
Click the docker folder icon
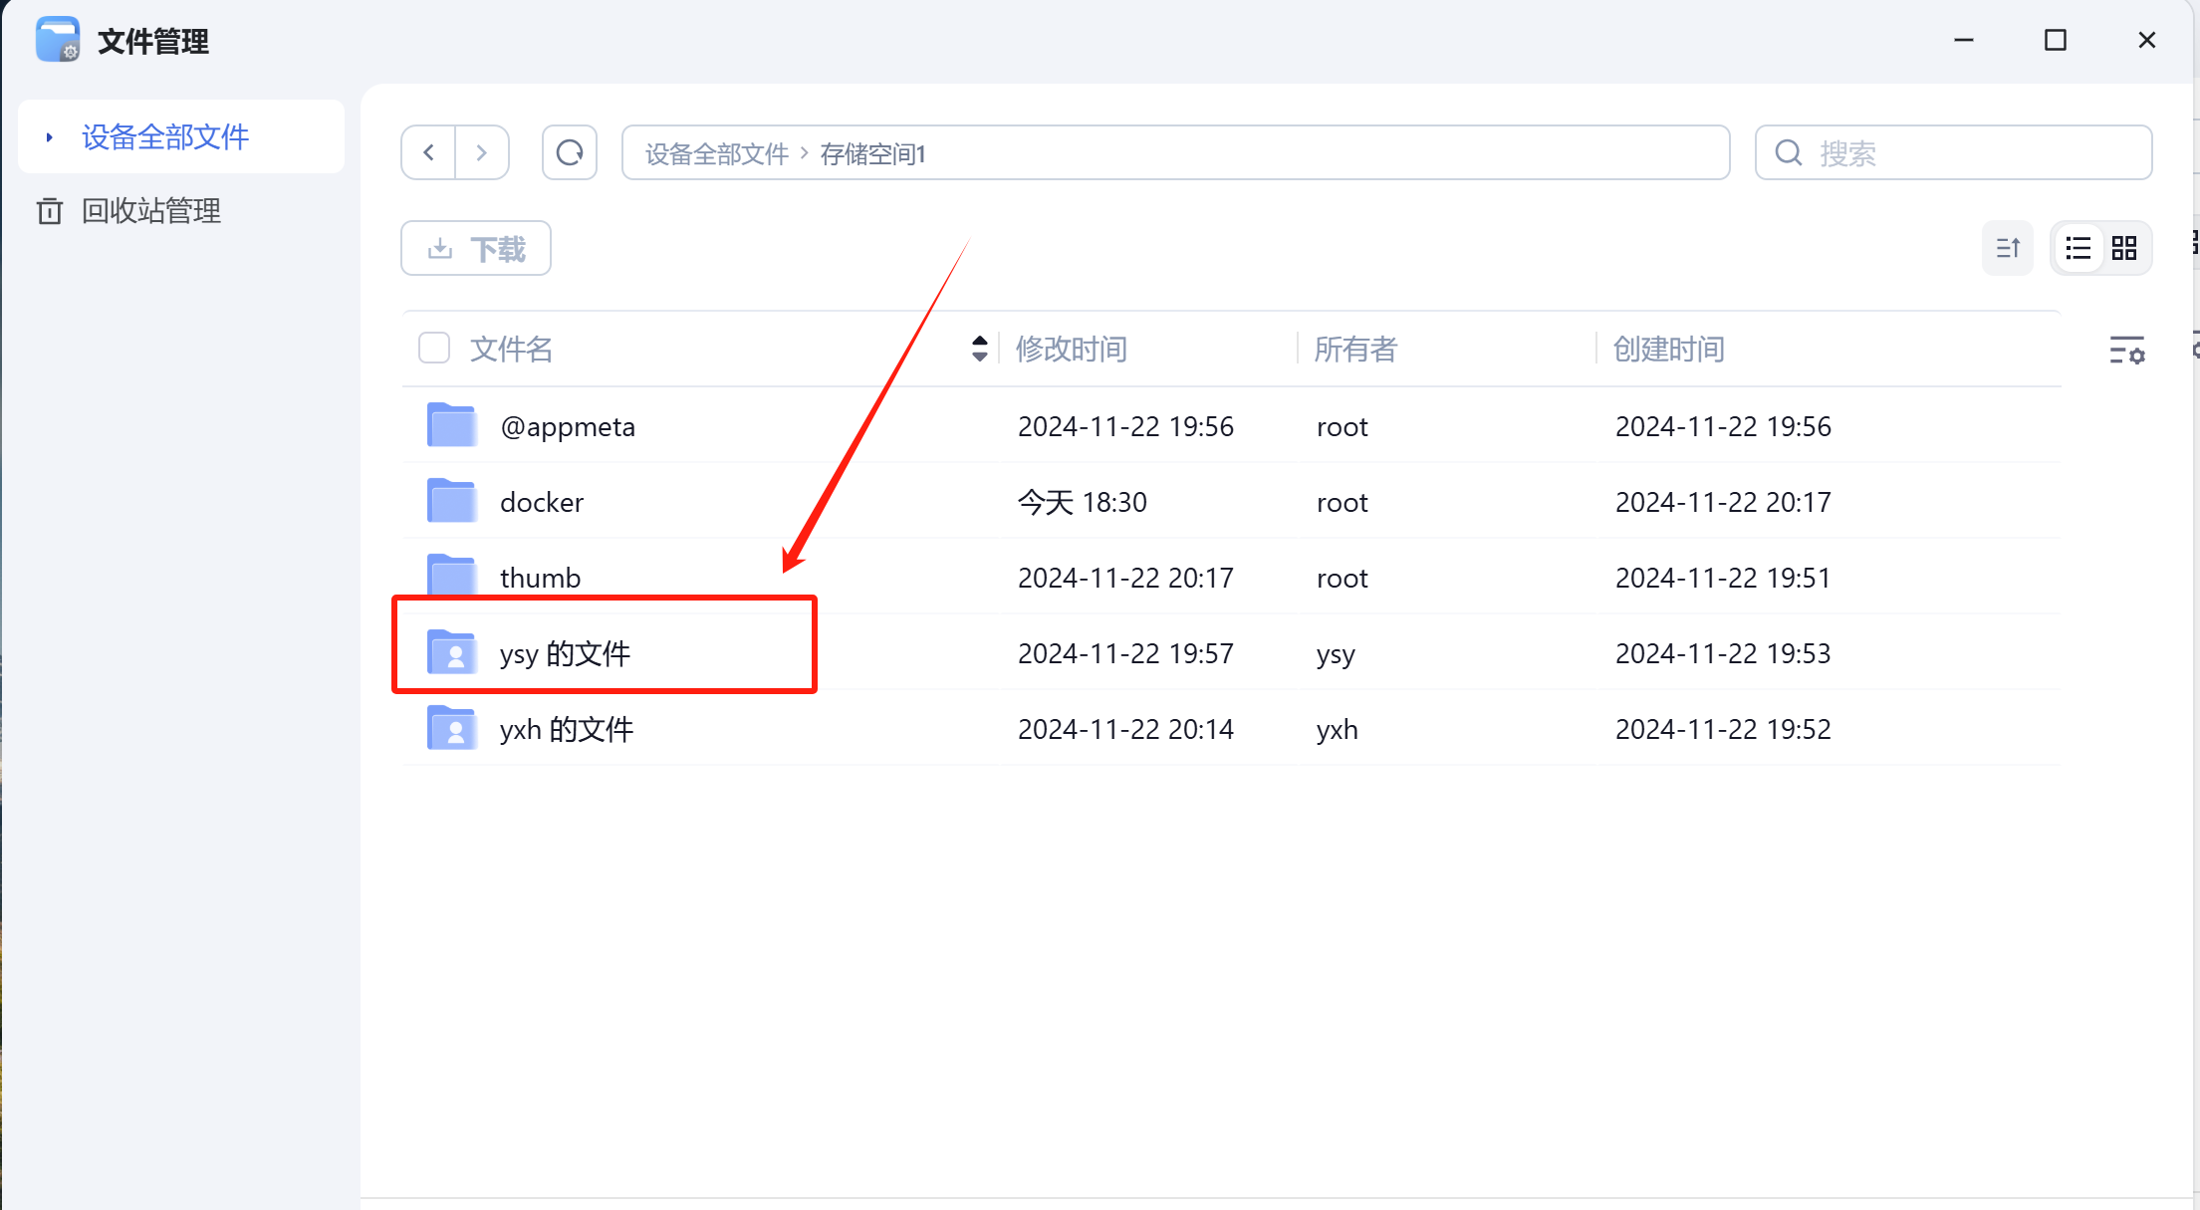451,501
